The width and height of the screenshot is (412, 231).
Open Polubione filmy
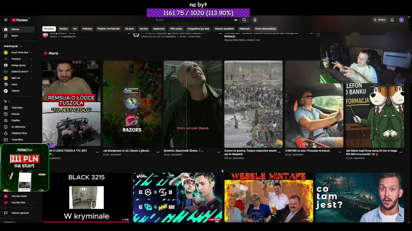point(18,133)
